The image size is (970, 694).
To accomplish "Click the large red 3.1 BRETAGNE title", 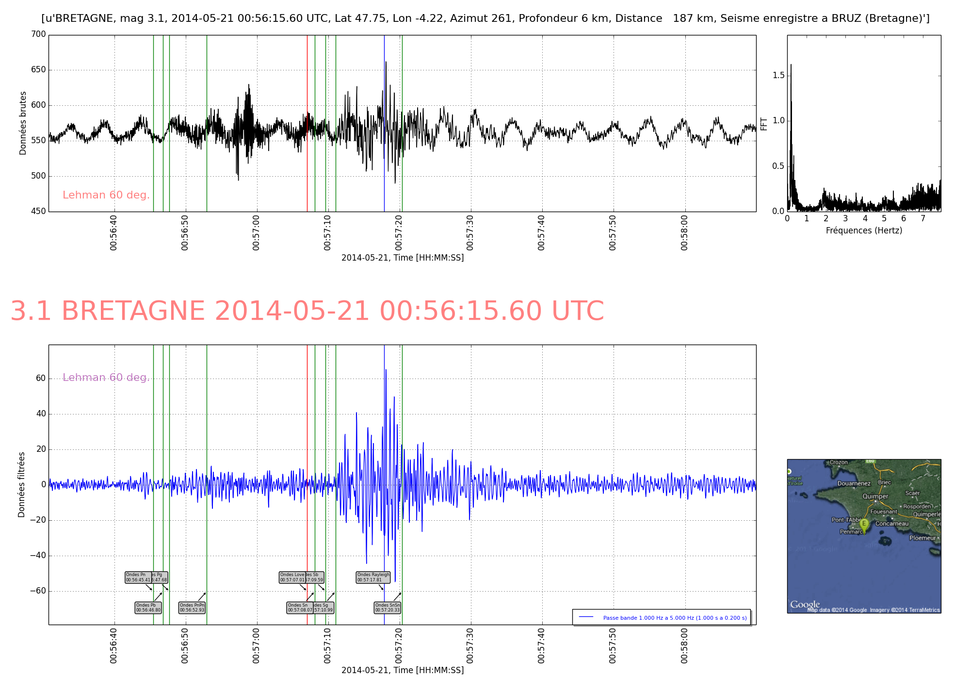I will point(307,311).
